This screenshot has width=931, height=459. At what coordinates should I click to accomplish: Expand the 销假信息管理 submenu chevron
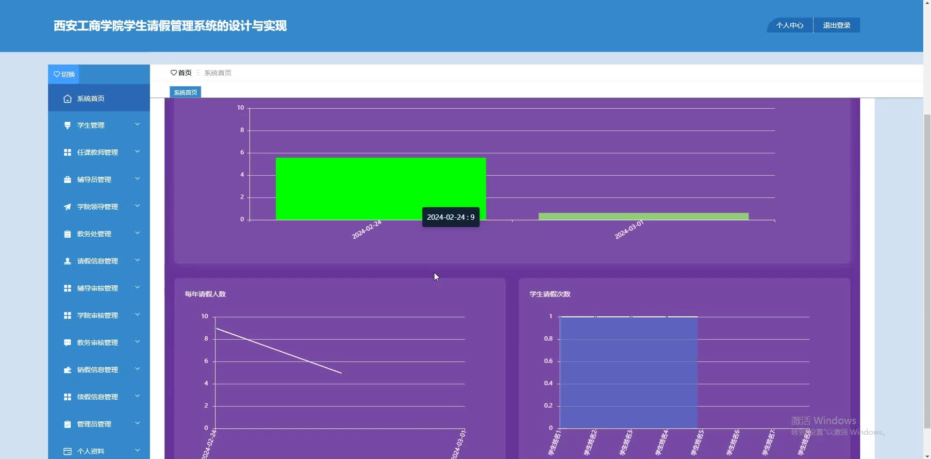[137, 369]
